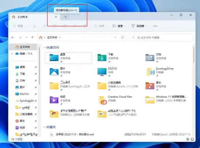200x148 pixels.
Task: Click the 在主文件夹中搜索 search box
Action: pos(161,38)
